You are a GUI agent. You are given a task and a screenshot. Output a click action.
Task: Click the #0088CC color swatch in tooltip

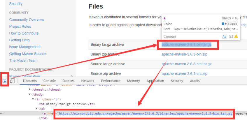[x=223, y=24]
